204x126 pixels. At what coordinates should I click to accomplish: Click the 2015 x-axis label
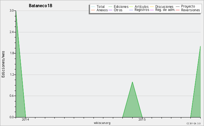142,119
